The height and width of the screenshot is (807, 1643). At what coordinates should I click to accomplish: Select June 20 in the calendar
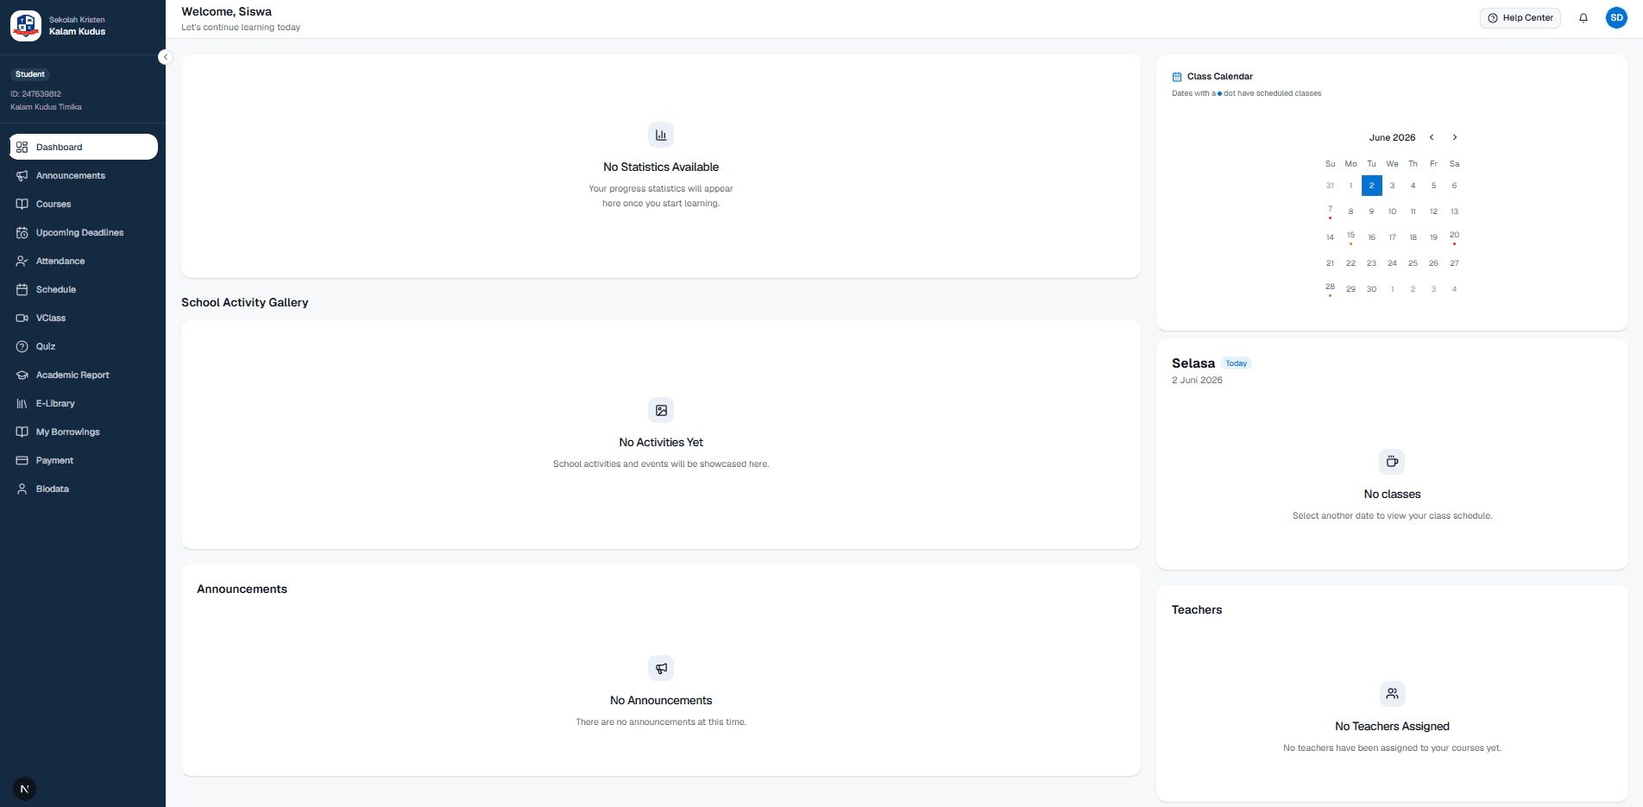(x=1455, y=236)
